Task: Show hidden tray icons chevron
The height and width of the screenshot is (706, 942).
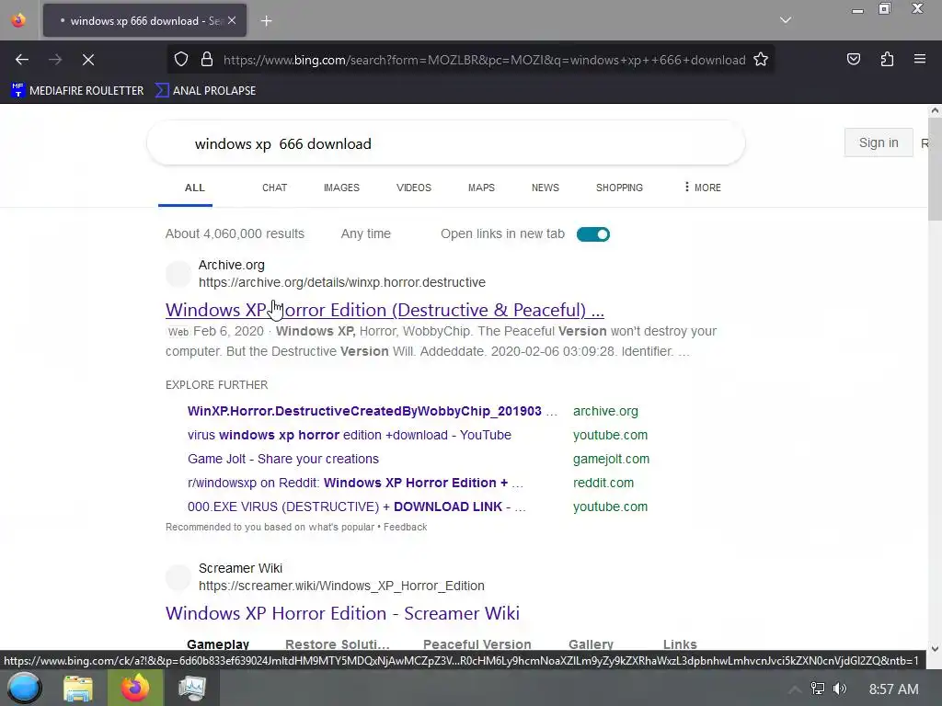Action: click(x=794, y=689)
